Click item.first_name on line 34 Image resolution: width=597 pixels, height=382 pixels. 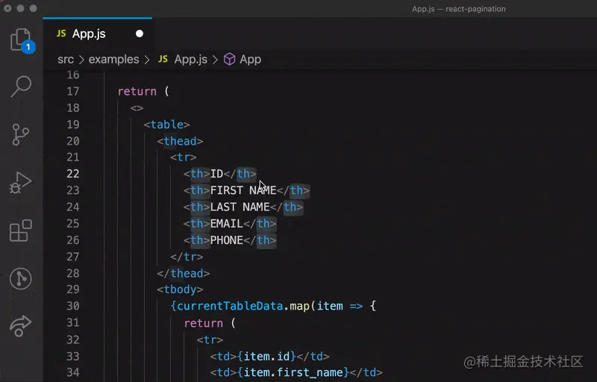pyautogui.click(x=311, y=372)
